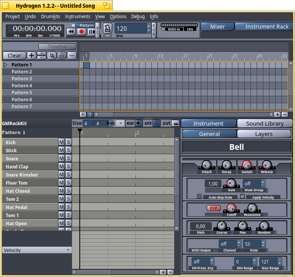Click the song editor lock icon
This screenshot has height=277, width=295.
[62, 56]
